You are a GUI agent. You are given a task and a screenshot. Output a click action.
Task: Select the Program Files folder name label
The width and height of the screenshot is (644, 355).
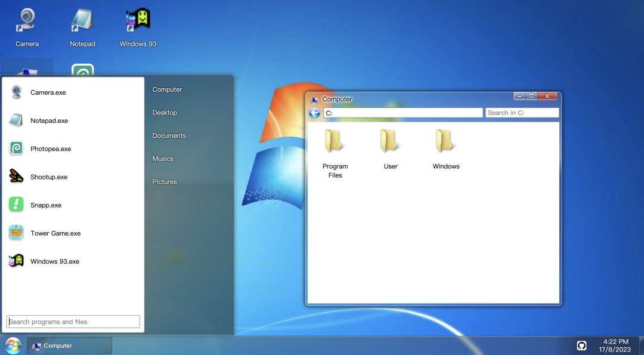(x=335, y=171)
